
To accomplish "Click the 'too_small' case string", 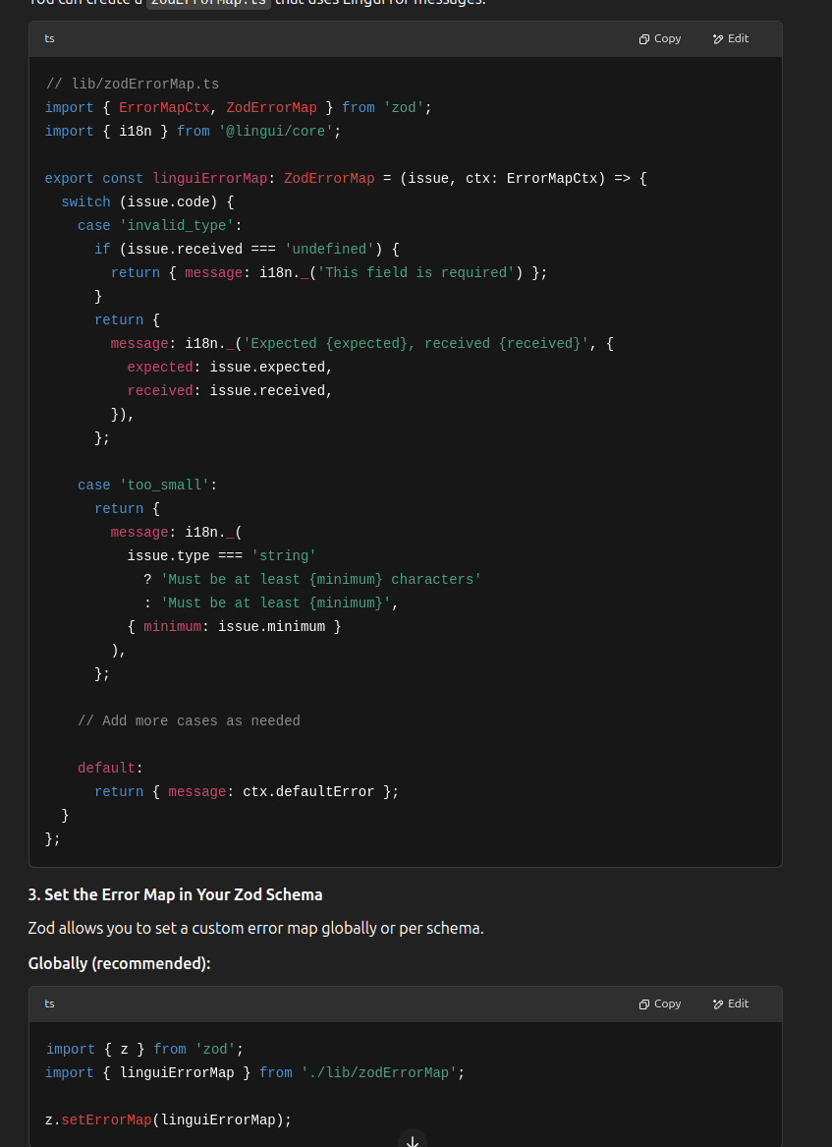I will pyautogui.click(x=164, y=485).
